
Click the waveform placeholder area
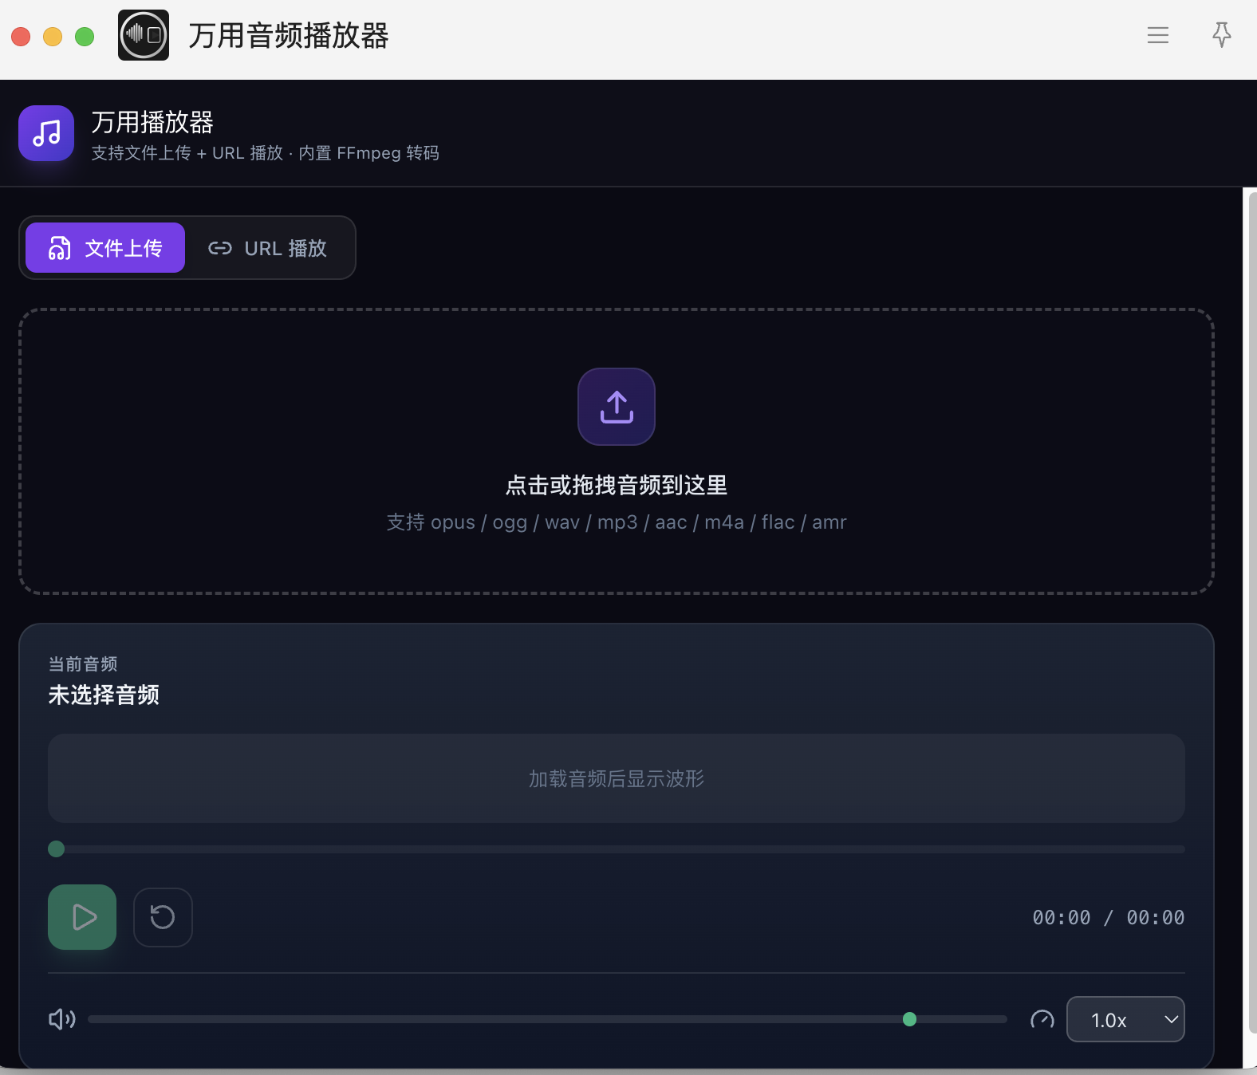tap(616, 778)
